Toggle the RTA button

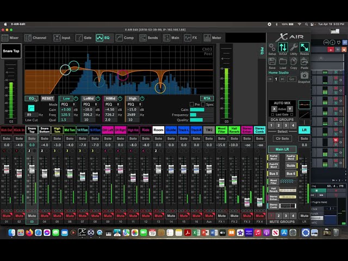207,98
